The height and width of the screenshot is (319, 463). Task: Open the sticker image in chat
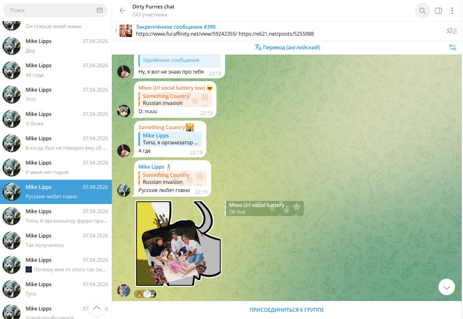178,244
